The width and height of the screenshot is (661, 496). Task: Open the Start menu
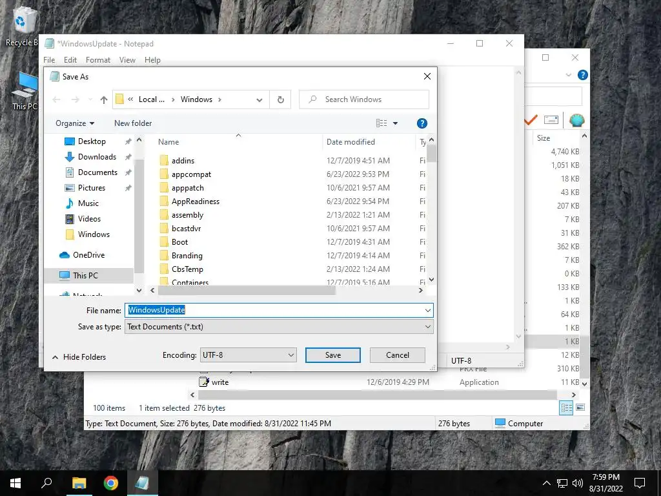(x=15, y=483)
